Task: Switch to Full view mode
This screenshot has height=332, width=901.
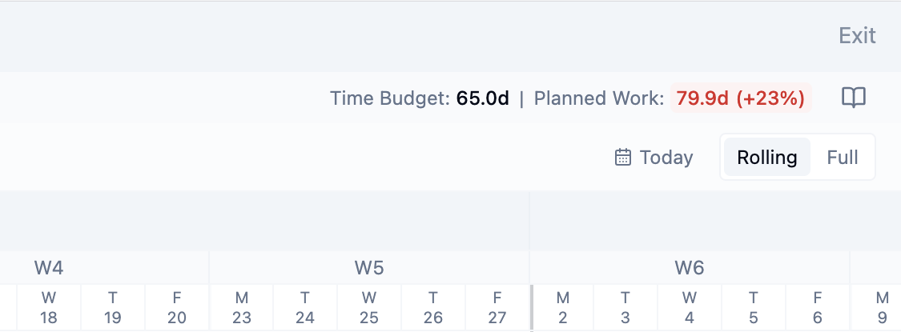Action: [x=843, y=157]
